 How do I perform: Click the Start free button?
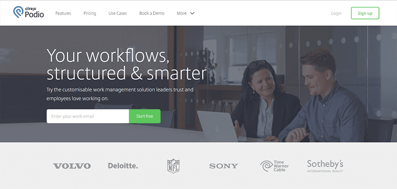(145, 116)
